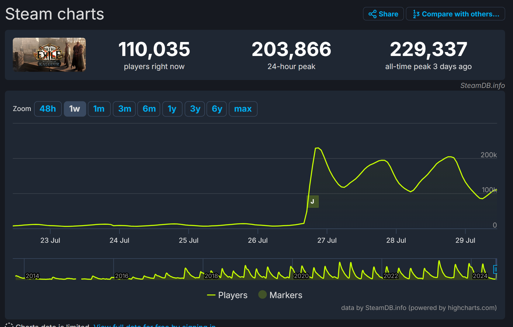
Task: Click the Steam charts heading
Action: pos(55,14)
